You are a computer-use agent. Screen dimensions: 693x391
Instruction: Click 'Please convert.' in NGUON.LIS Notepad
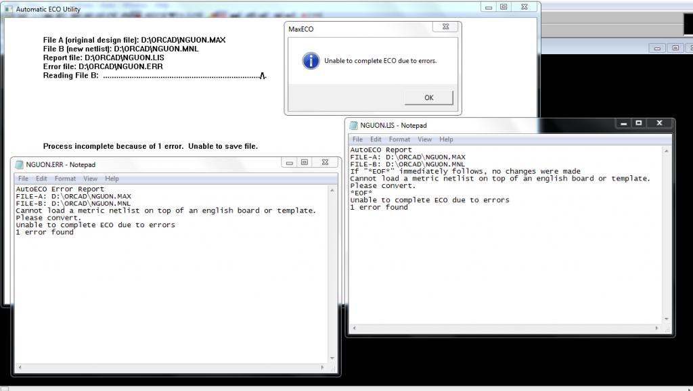[383, 185]
